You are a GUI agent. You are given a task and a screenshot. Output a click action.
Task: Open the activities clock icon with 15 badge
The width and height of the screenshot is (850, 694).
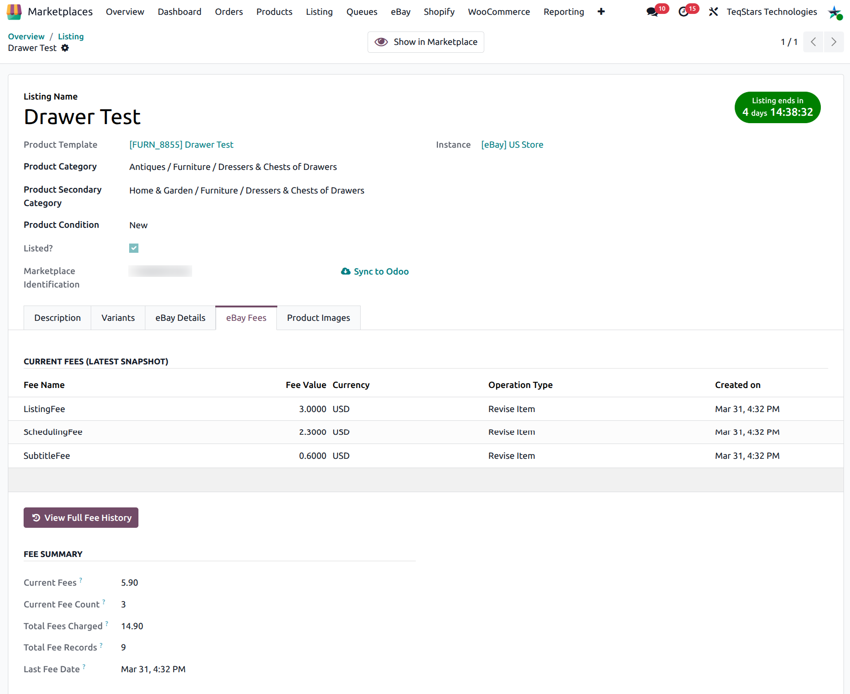[x=684, y=12]
